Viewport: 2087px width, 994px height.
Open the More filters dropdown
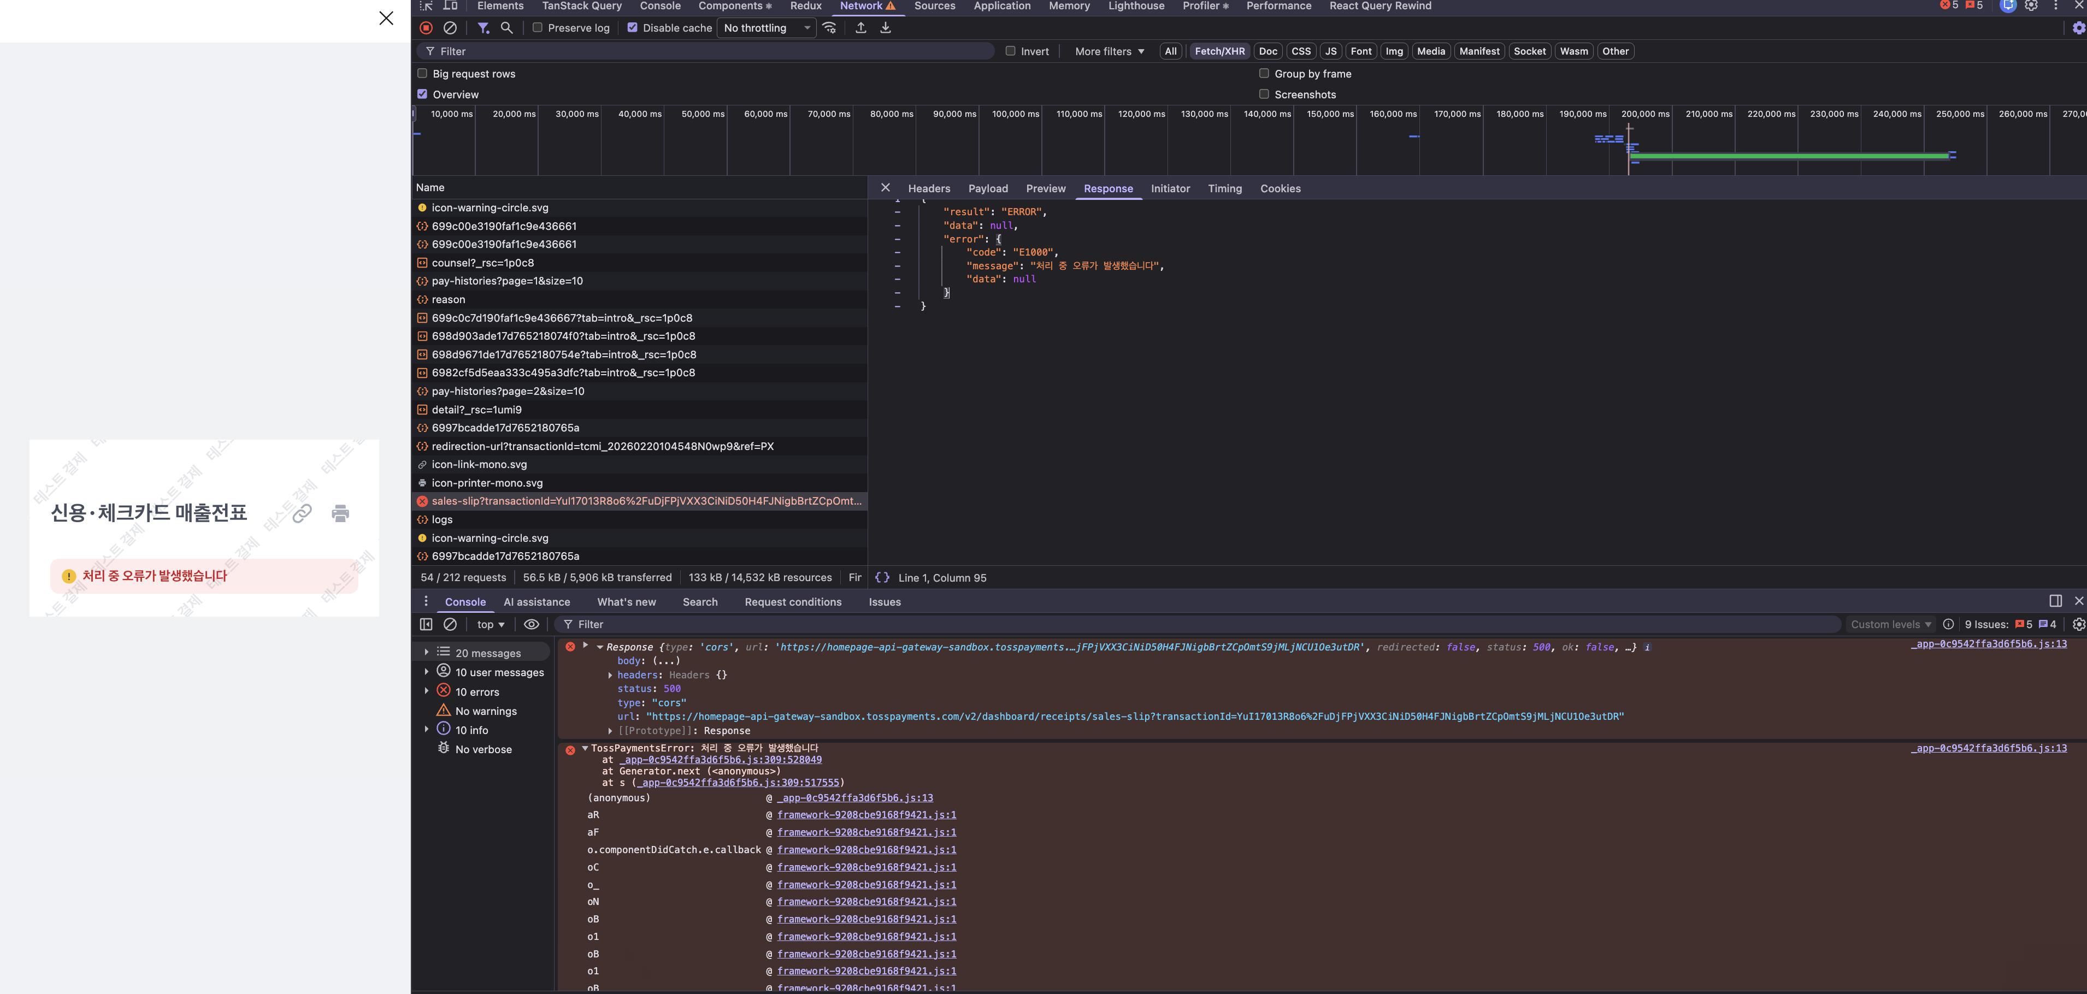pyautogui.click(x=1109, y=51)
